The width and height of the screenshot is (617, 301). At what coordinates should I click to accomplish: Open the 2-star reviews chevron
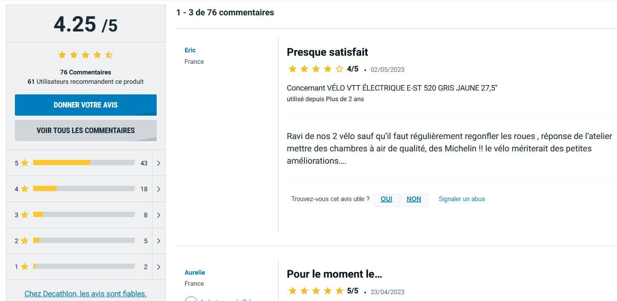click(x=158, y=241)
